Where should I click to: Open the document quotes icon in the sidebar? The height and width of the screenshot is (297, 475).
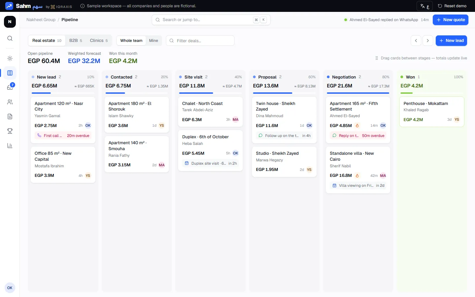tap(10, 116)
